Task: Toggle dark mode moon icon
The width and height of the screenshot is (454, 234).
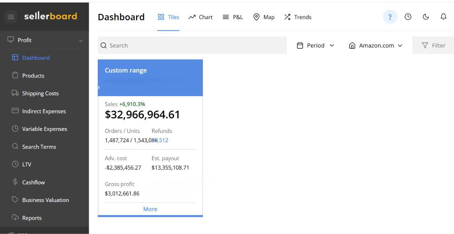Action: pyautogui.click(x=426, y=17)
